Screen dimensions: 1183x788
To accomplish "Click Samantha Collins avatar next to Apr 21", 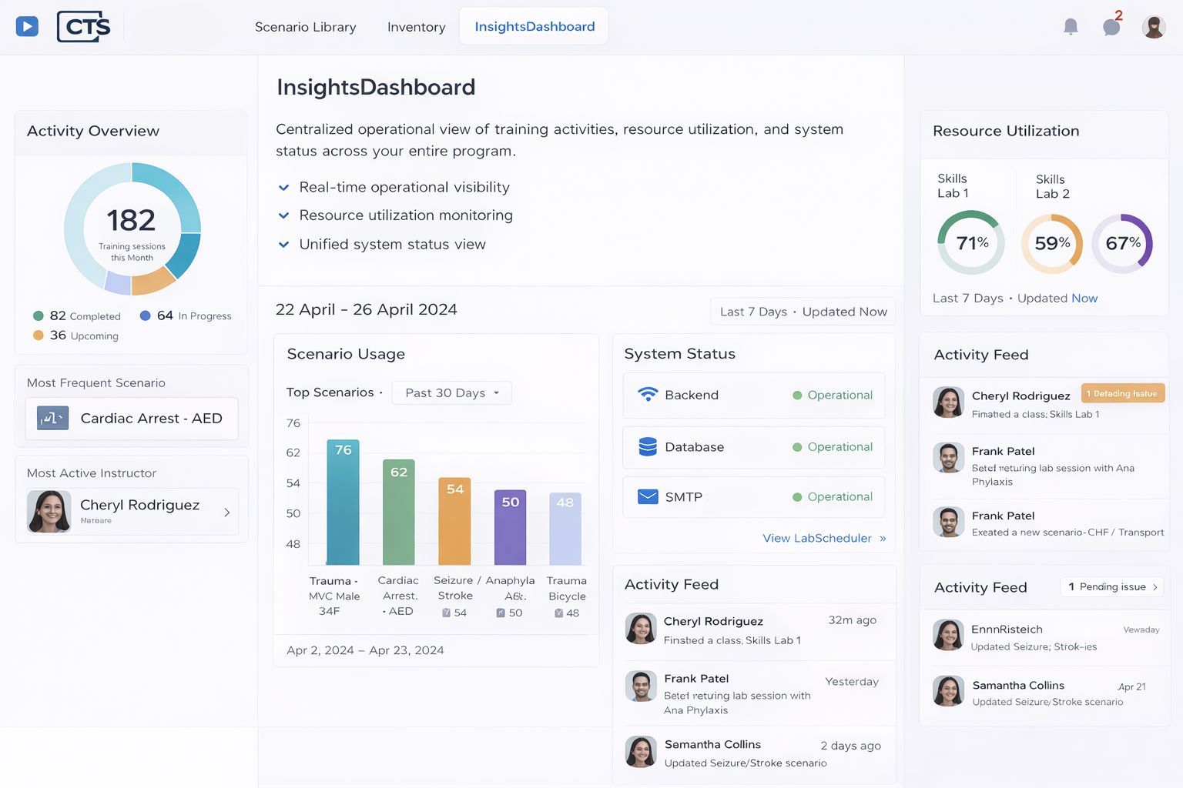I will [949, 692].
